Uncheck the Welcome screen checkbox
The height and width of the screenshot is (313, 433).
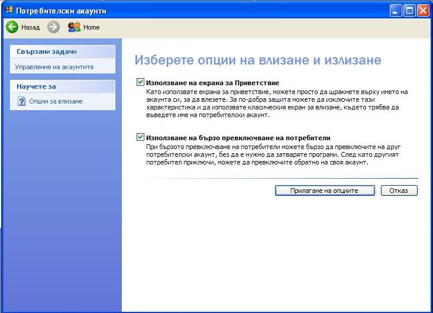click(x=140, y=83)
